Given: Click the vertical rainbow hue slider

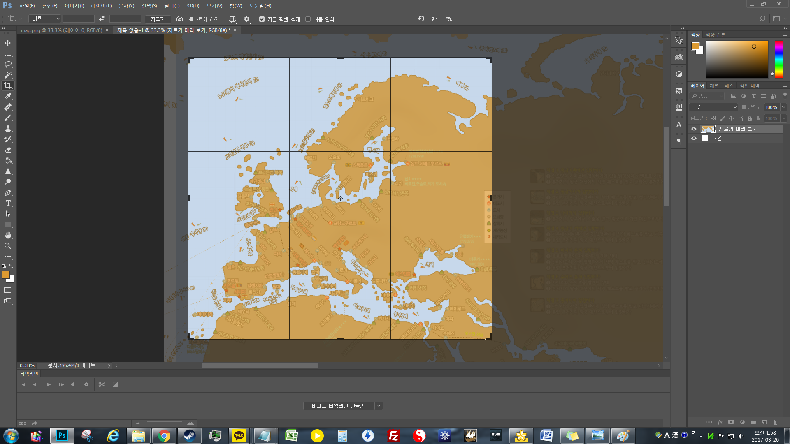Looking at the screenshot, I should pyautogui.click(x=779, y=59).
